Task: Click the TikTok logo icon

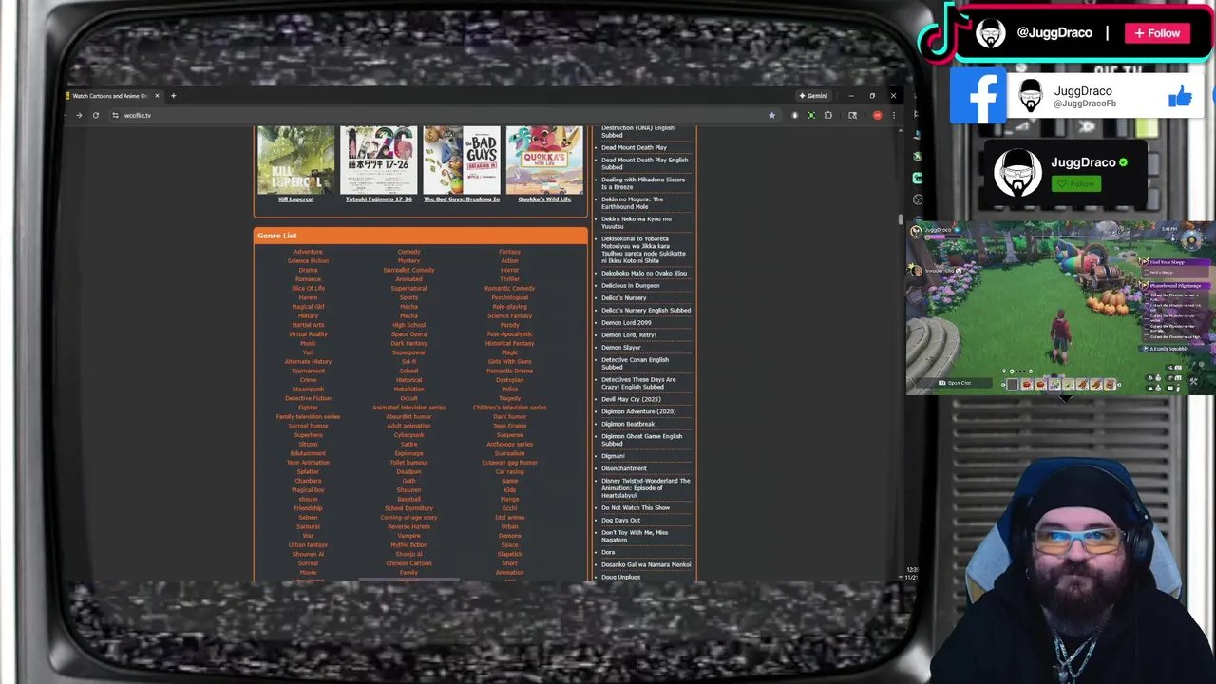Action: click(944, 33)
